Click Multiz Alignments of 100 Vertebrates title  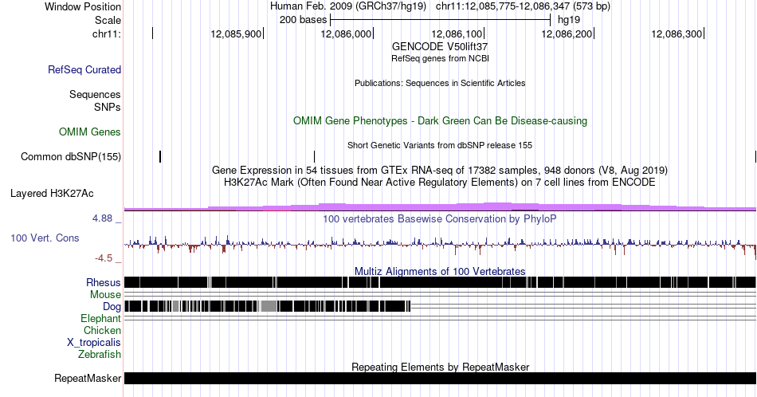(440, 271)
